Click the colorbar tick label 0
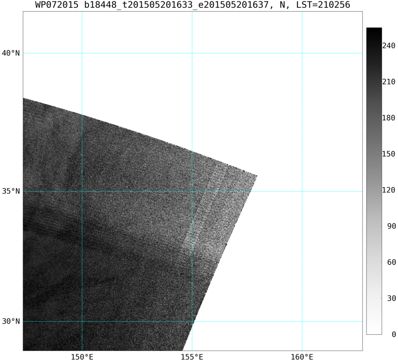Screen dimensions: 398x361 tap(394, 334)
